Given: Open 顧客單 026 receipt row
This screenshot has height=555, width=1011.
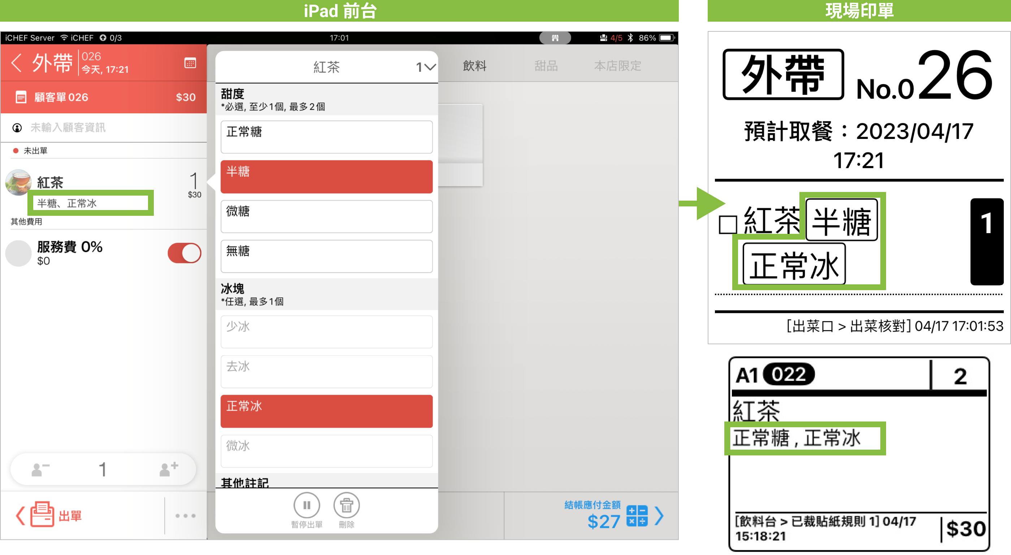Looking at the screenshot, I should point(104,97).
